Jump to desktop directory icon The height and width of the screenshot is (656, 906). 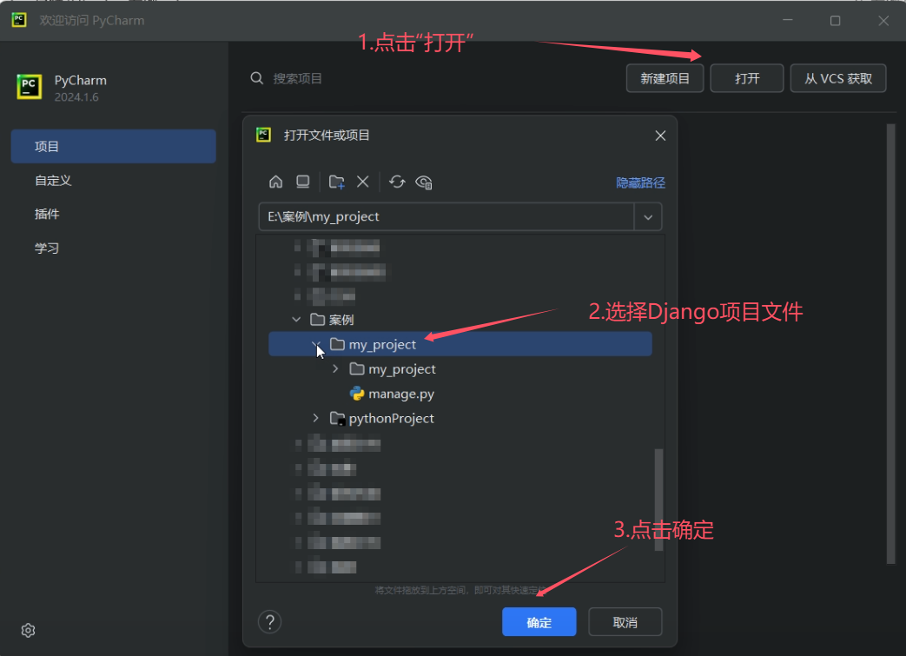[303, 182]
